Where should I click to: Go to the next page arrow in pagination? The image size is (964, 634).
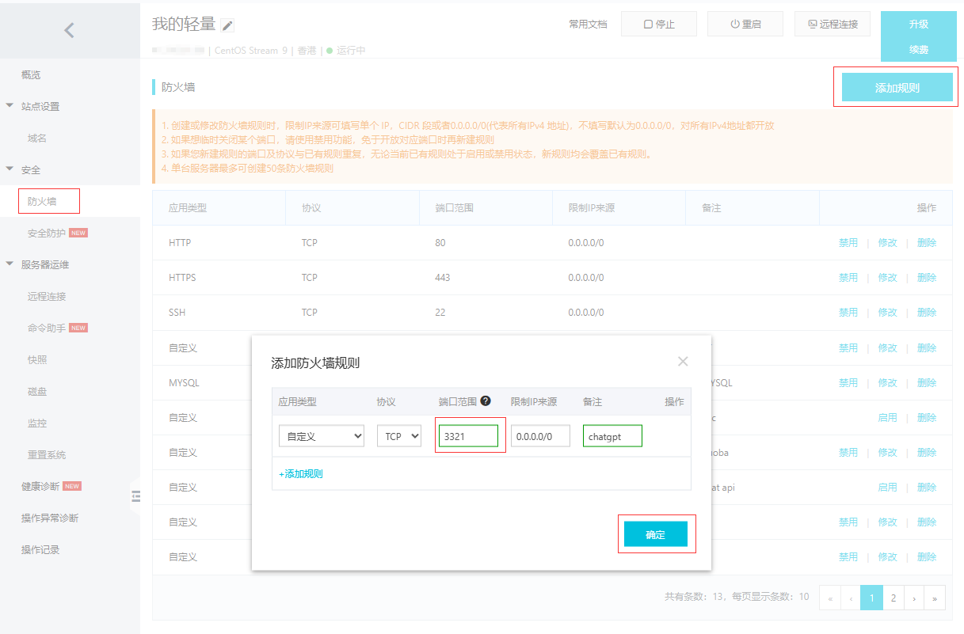pos(914,598)
